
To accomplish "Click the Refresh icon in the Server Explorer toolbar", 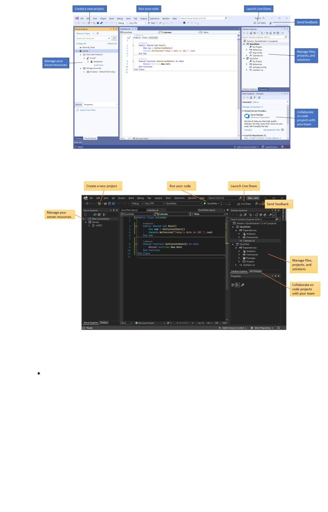I will (x=86, y=215).
